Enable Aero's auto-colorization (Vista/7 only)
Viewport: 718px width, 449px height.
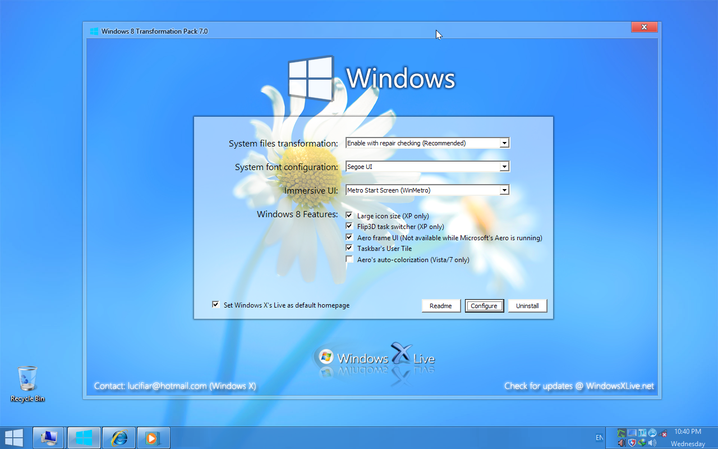click(349, 259)
